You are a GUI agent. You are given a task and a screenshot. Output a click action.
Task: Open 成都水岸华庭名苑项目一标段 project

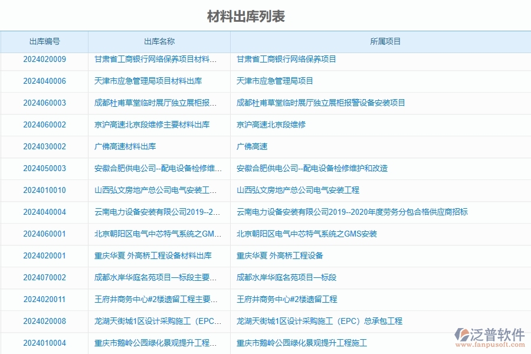tap(289, 277)
